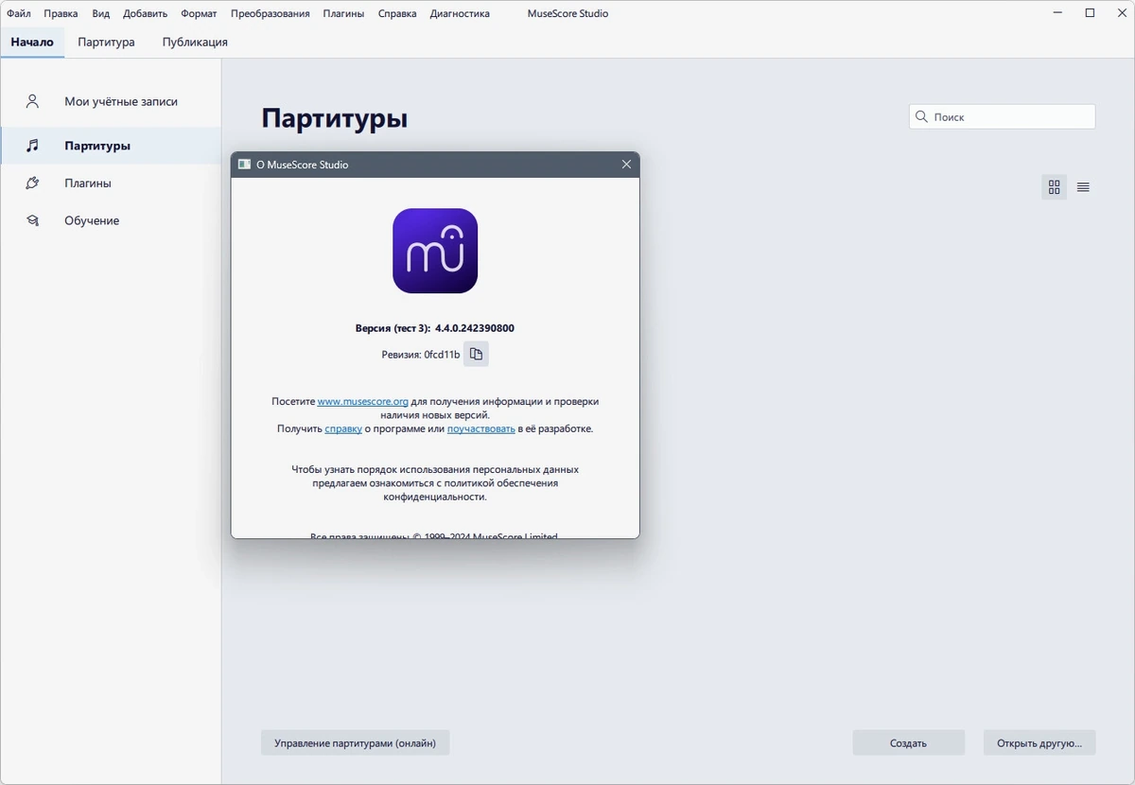Viewport: 1135px width, 785px height.
Task: Open the Файл menu
Action: pos(18,14)
